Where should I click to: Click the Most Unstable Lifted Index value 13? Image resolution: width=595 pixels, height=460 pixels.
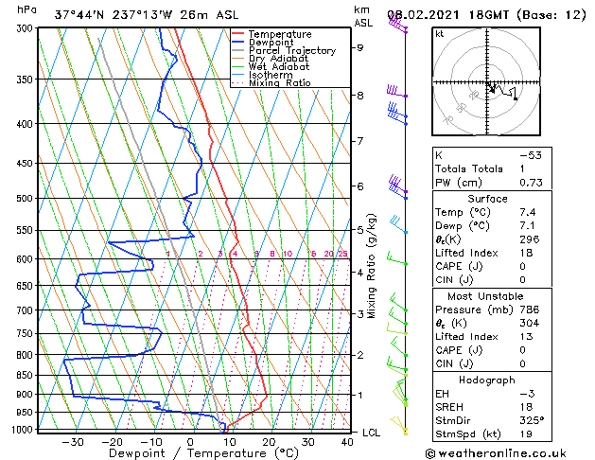(526, 337)
